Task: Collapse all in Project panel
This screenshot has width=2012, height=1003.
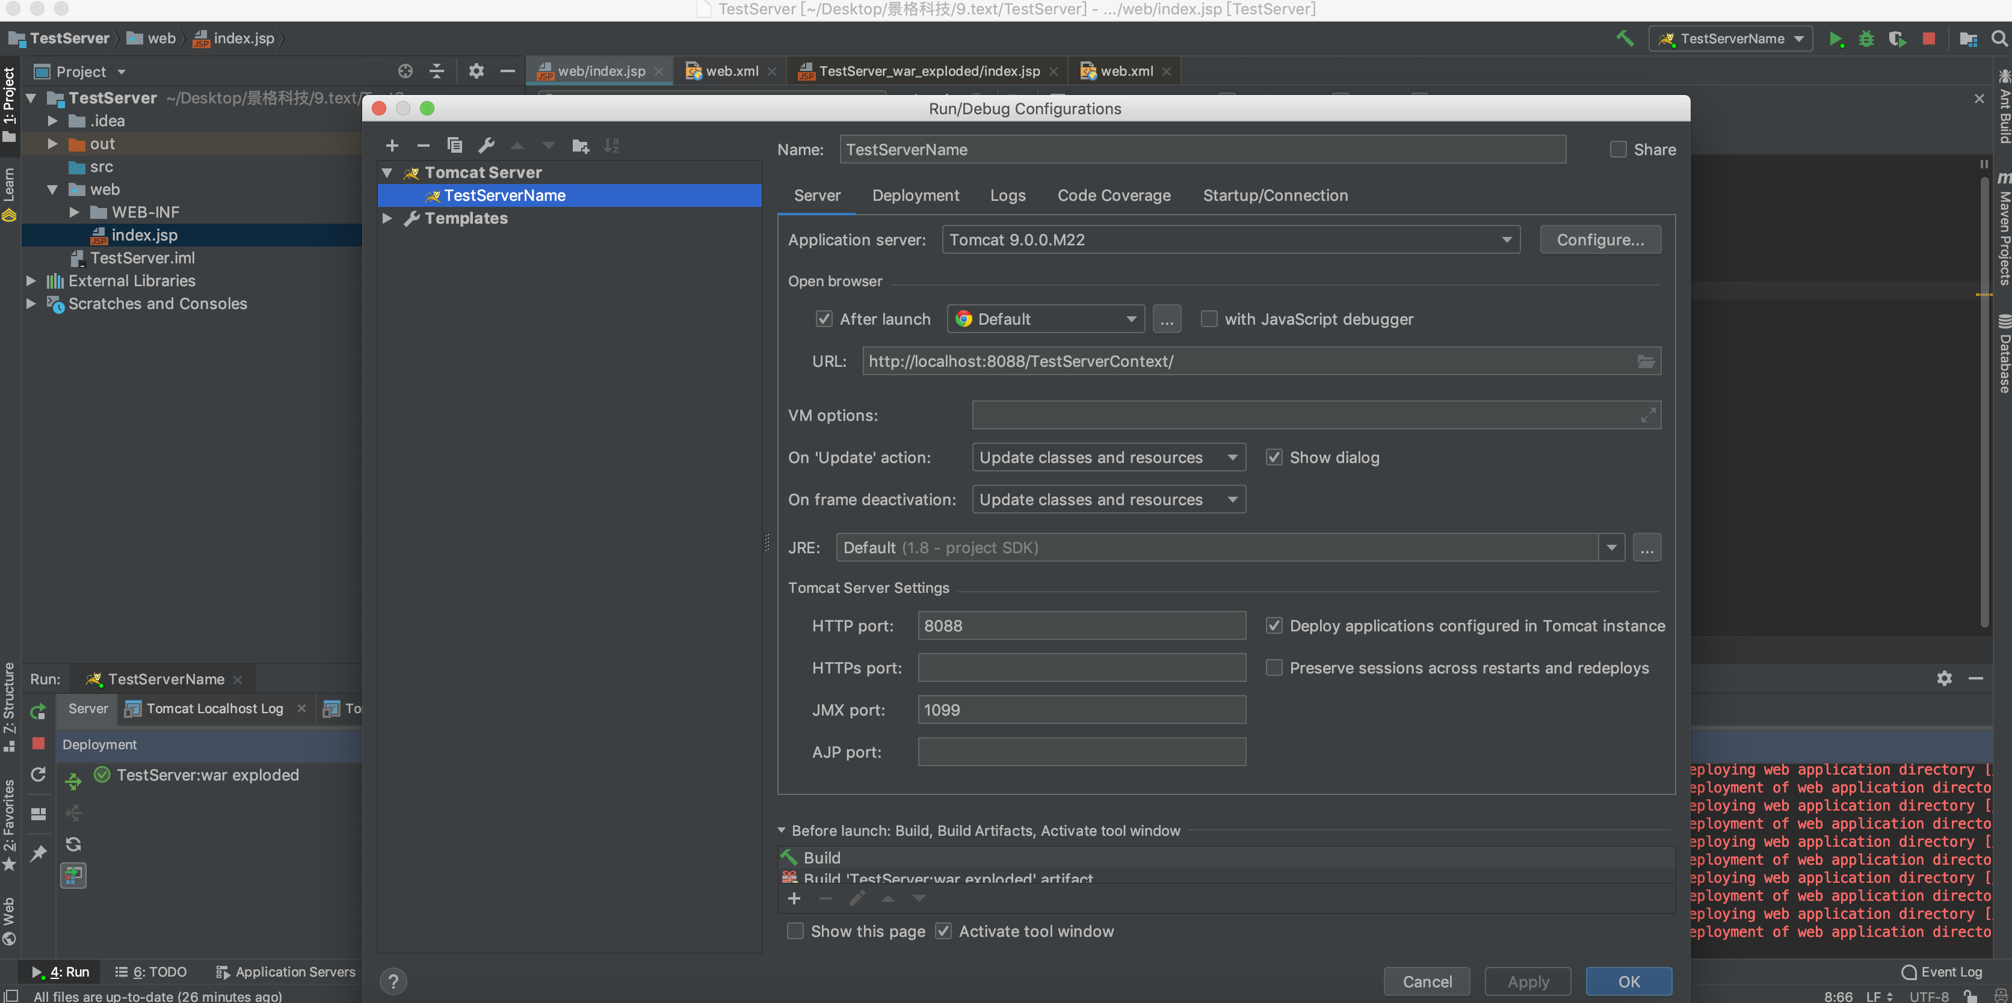Action: (x=437, y=71)
